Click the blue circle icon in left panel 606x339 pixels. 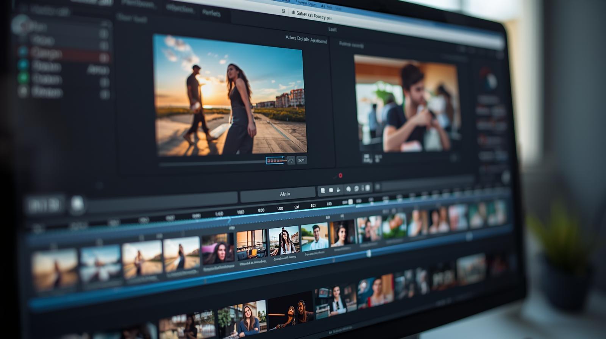coord(23,51)
